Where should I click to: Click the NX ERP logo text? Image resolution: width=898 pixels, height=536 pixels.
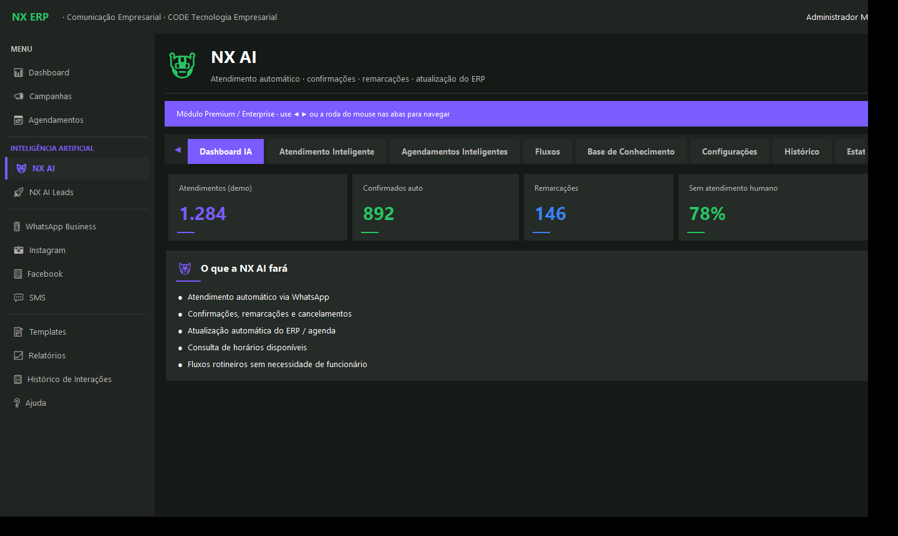coord(30,17)
